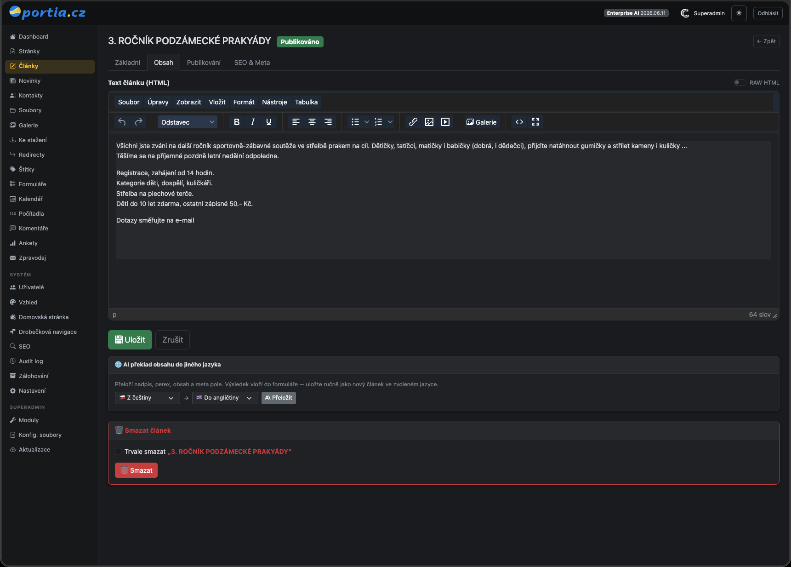Toggle bold formatting
The height and width of the screenshot is (567, 791).
pyautogui.click(x=237, y=122)
